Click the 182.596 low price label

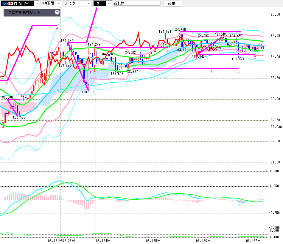(x=18, y=117)
